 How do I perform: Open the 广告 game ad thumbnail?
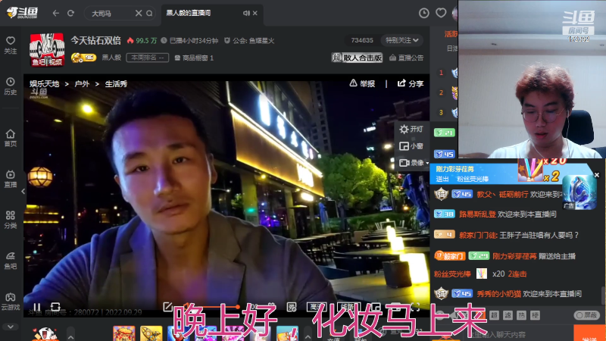[579, 192]
